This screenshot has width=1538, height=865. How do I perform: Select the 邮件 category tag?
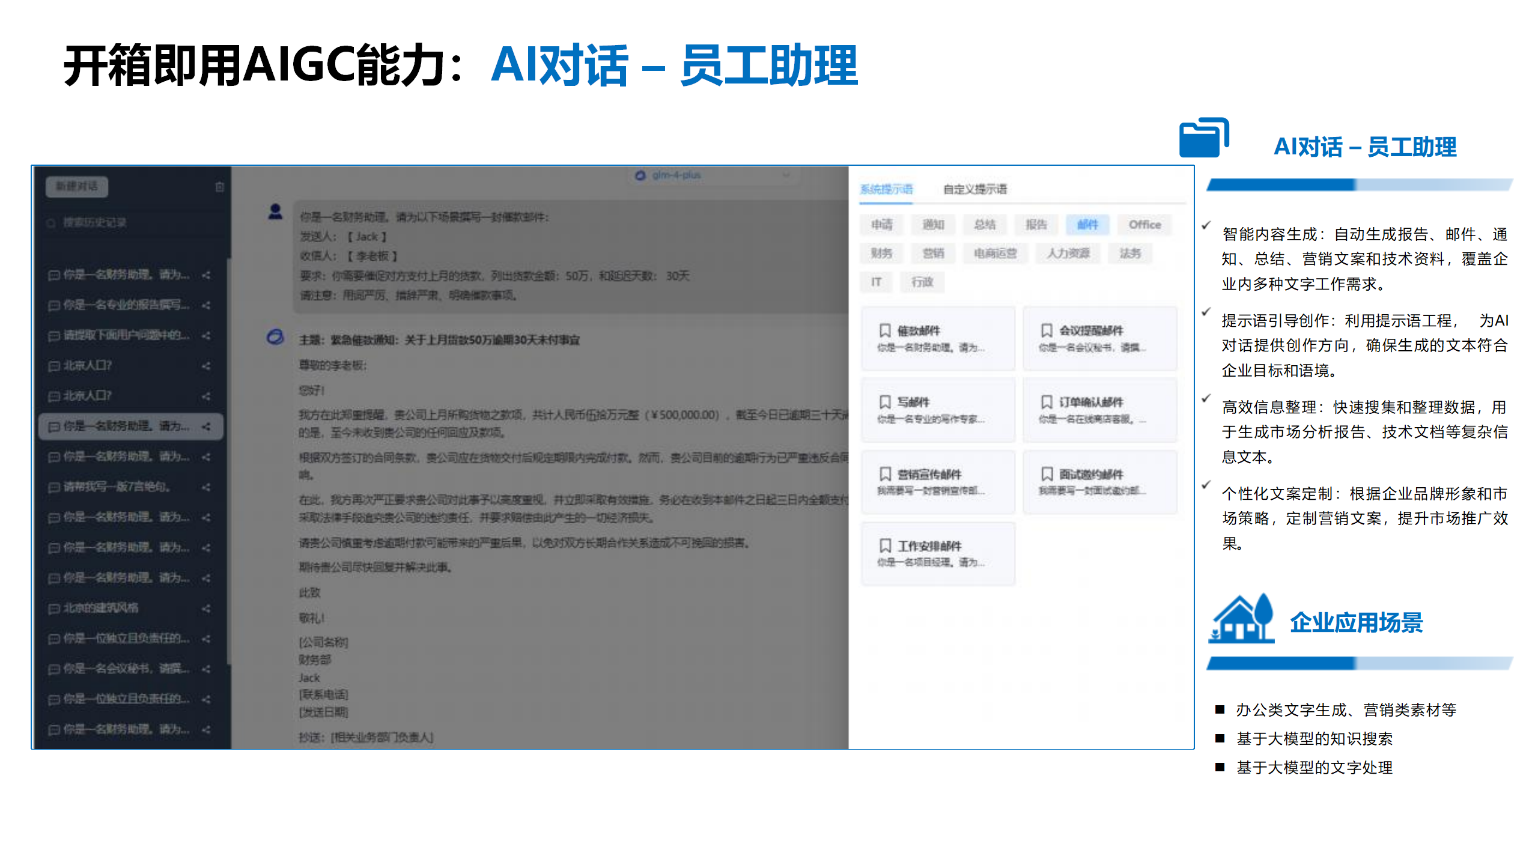pos(1087,225)
